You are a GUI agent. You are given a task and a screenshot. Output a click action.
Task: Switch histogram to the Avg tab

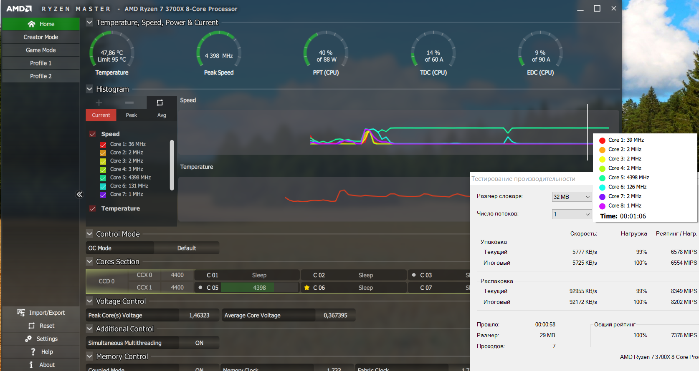click(162, 115)
